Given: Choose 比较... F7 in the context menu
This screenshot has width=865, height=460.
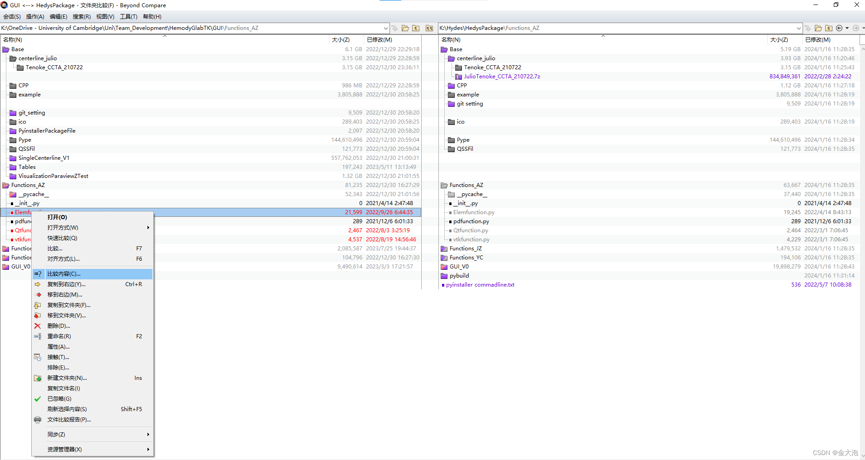Looking at the screenshot, I should [x=92, y=249].
